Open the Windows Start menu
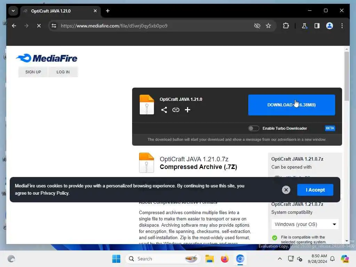The height and width of the screenshot is (267, 356). click(x=116, y=259)
